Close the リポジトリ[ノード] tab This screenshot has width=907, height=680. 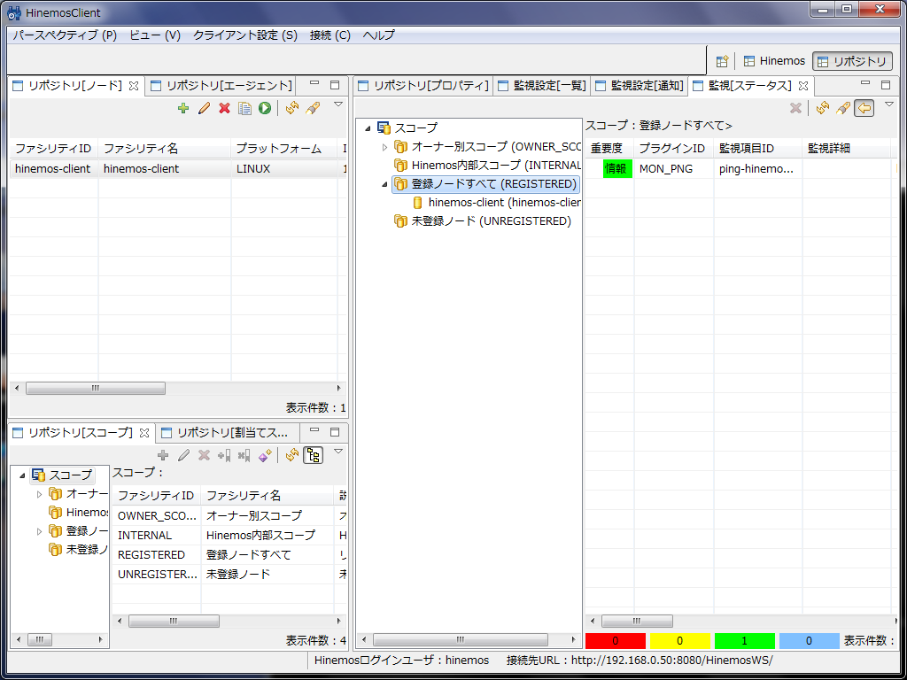tap(134, 86)
